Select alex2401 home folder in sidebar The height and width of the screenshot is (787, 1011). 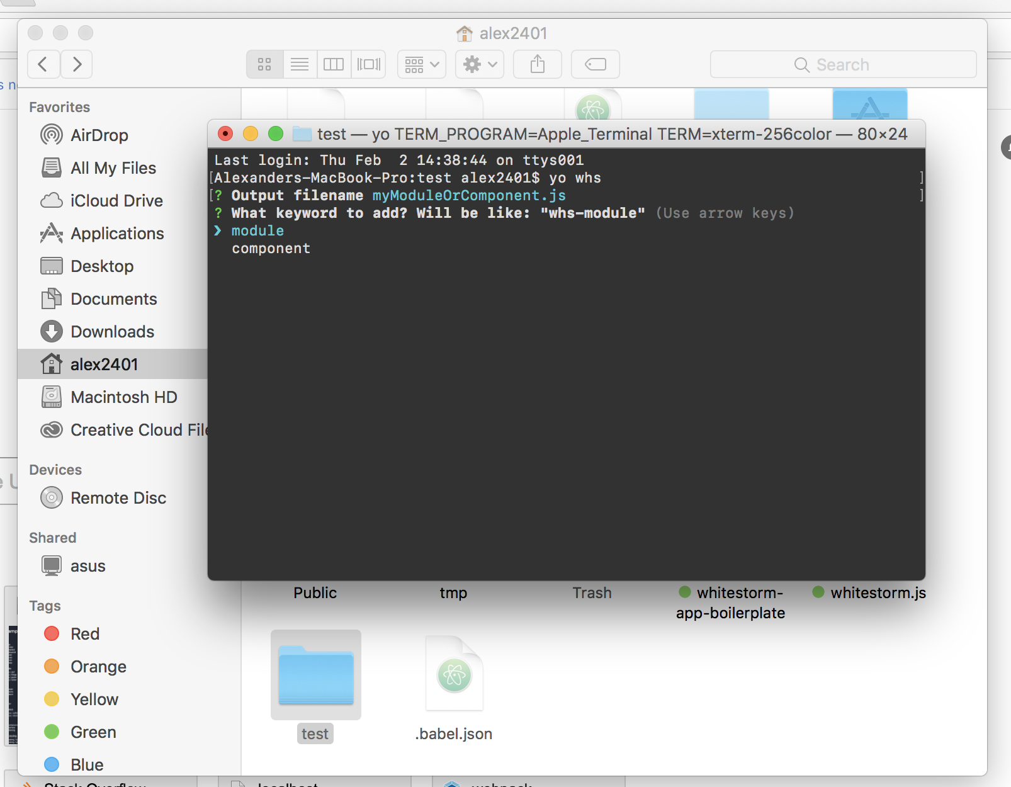pos(113,365)
